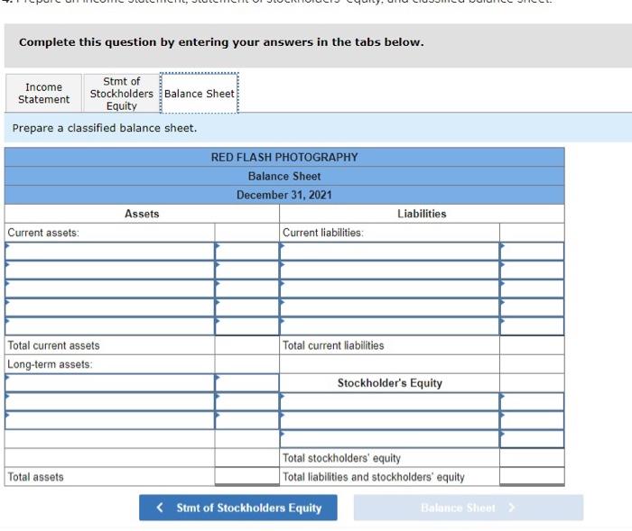Click fourth current assets amount field
632x531 pixels.
247,307
